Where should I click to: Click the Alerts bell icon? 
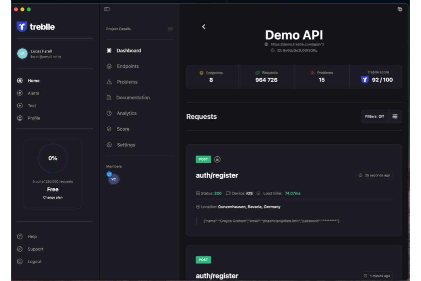(20, 93)
